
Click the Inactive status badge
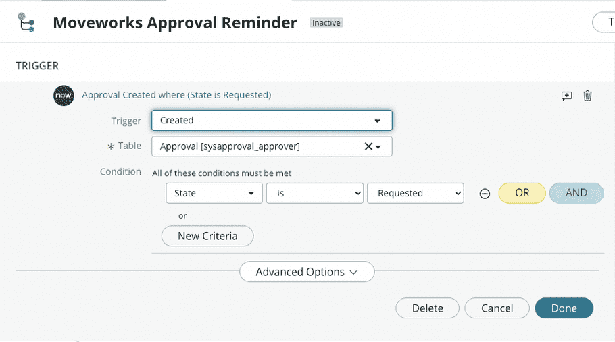[326, 23]
